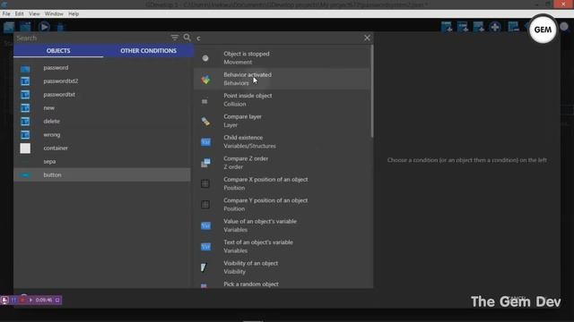574x322 pixels.
Task: Click the button object icon
Action: click(25, 175)
